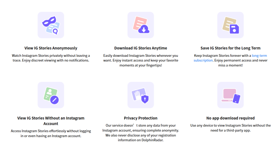Click the cloud download stories icon

click(141, 25)
